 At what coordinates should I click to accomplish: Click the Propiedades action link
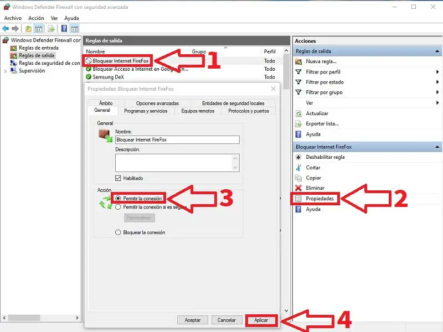(x=320, y=199)
